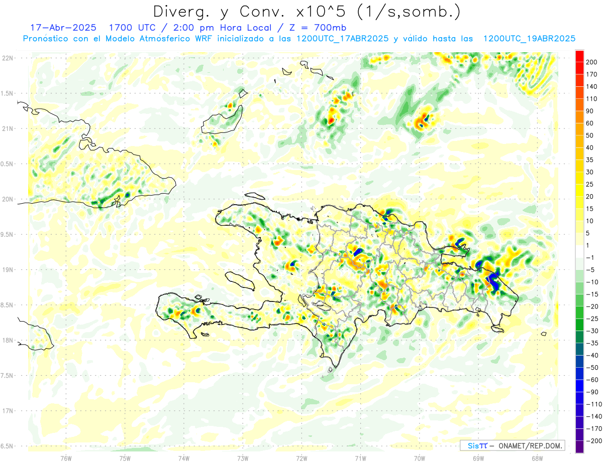Screen dimensions: 603x465
Task: Click the latitude label "17N"
Action: (x=8, y=411)
